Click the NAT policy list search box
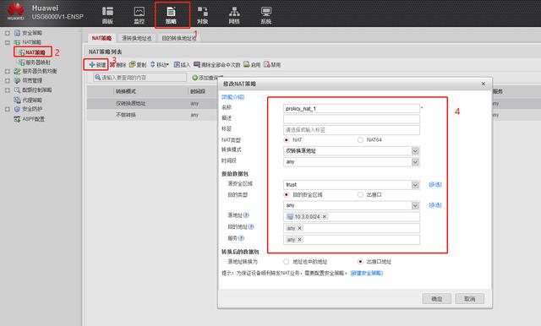The width and height of the screenshot is (541, 326). pyautogui.click(x=139, y=78)
